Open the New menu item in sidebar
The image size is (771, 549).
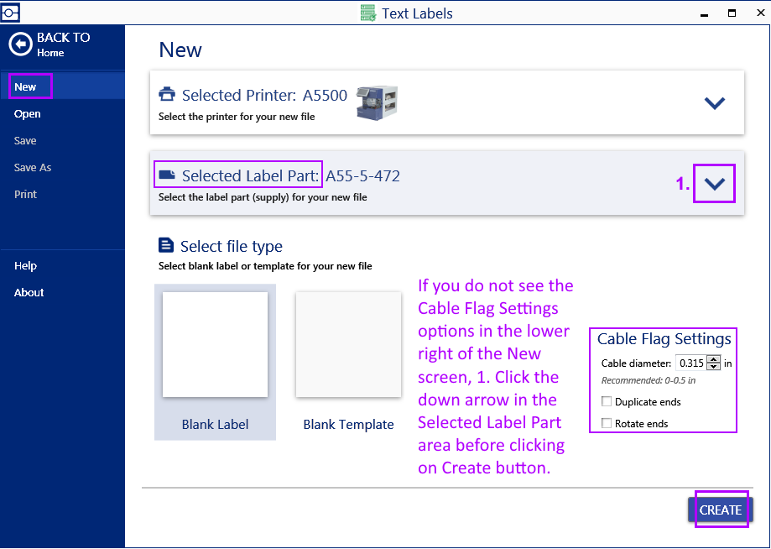pos(26,86)
